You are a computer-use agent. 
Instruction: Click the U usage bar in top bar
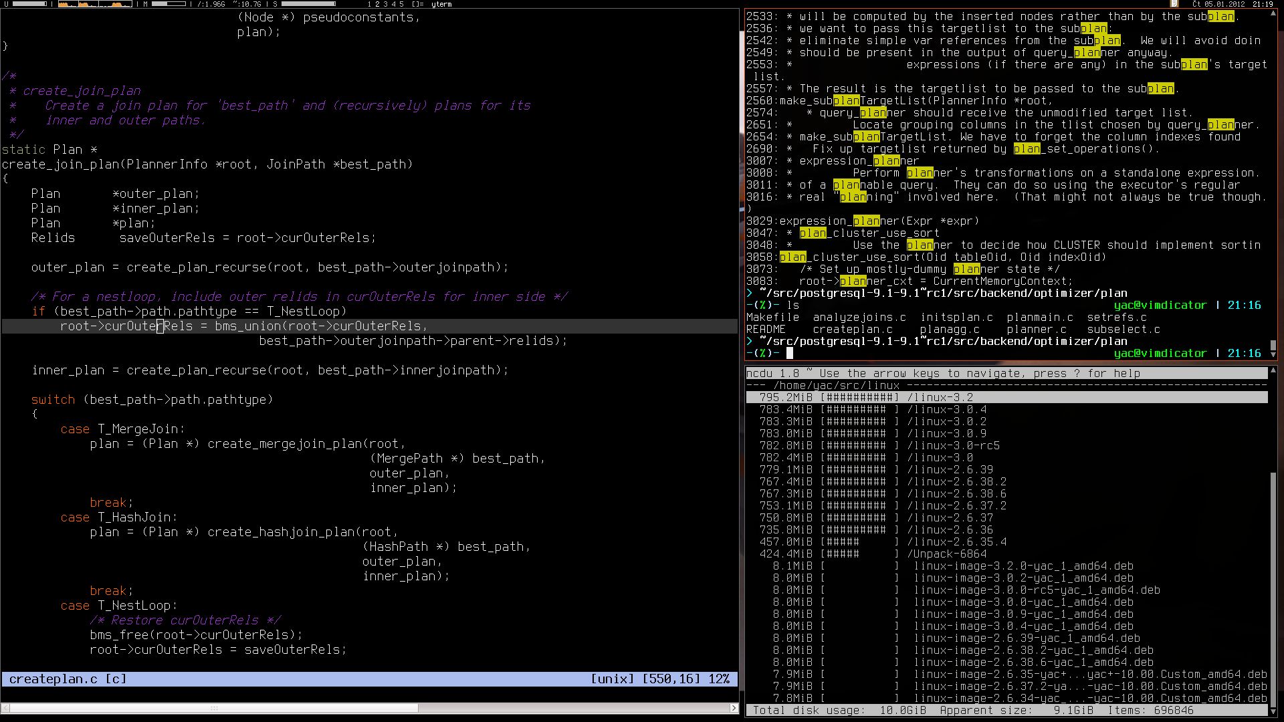click(29, 4)
